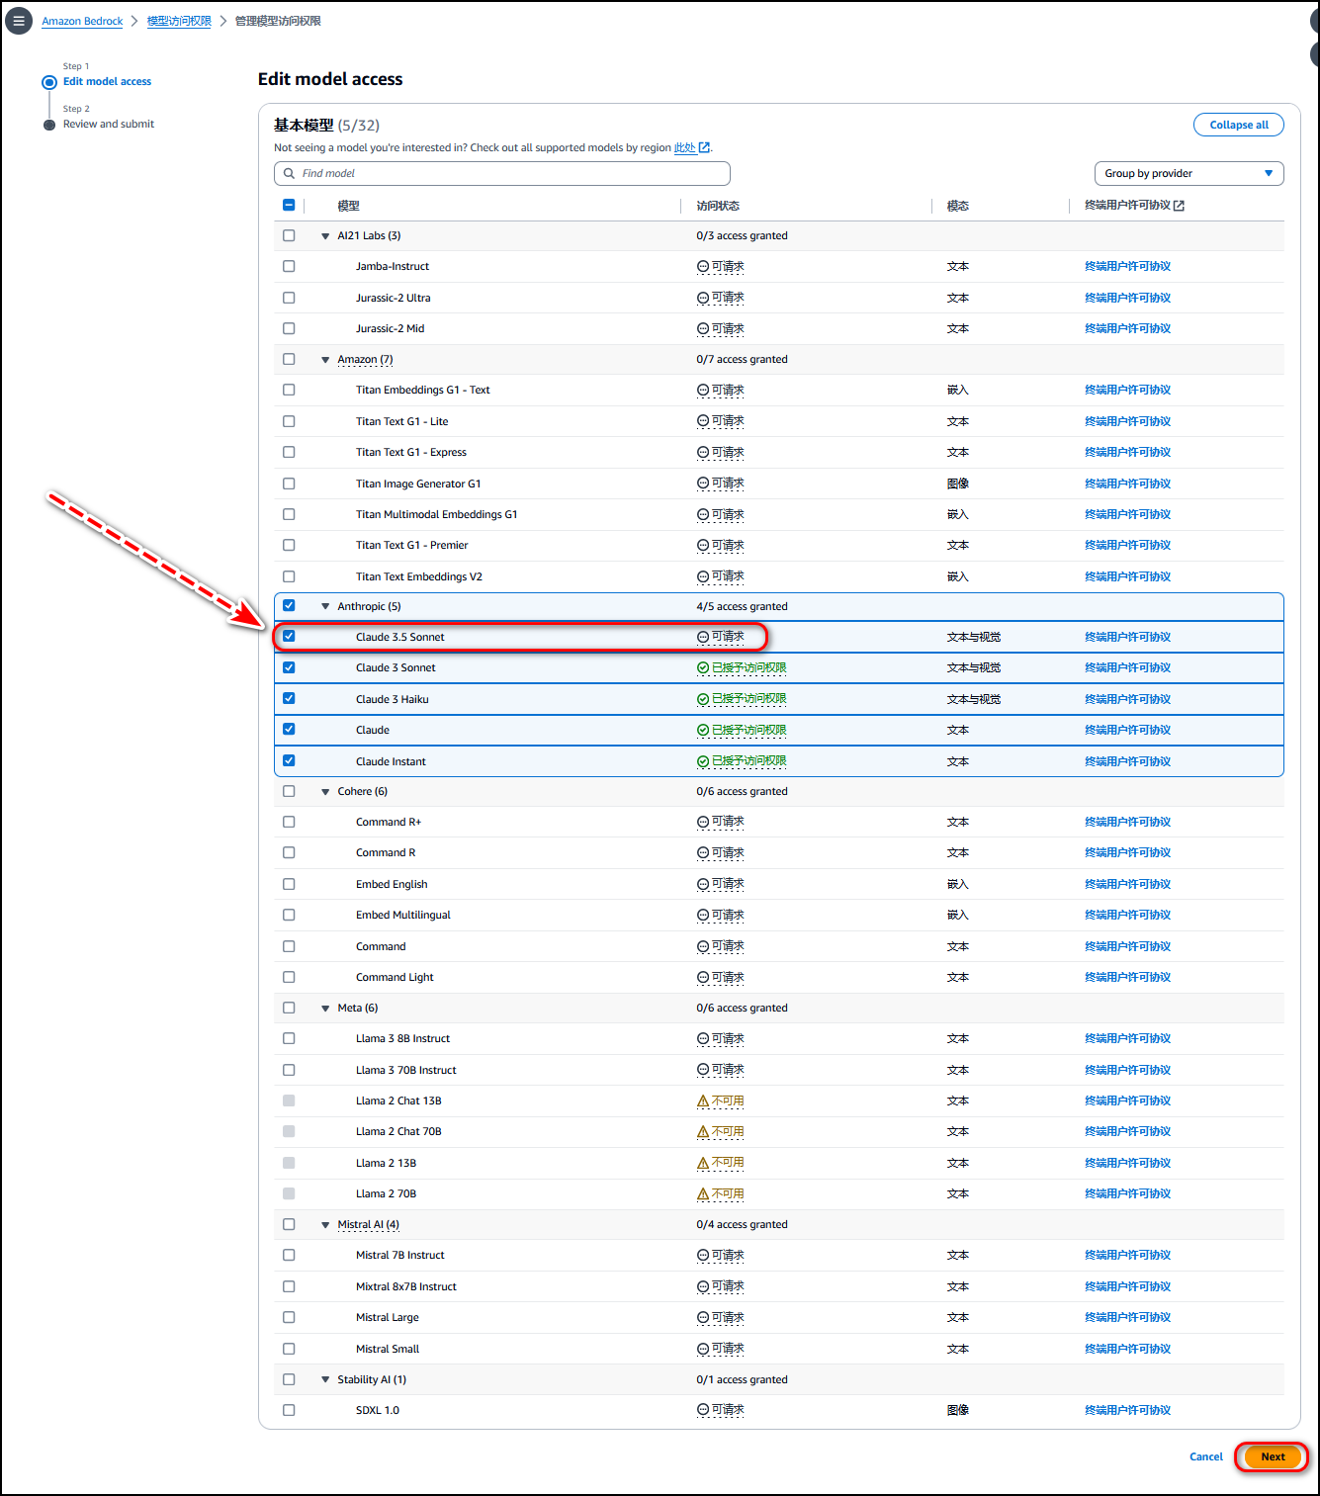Click the Collapse all button
Screen dimensions: 1320x1496
tap(1239, 125)
